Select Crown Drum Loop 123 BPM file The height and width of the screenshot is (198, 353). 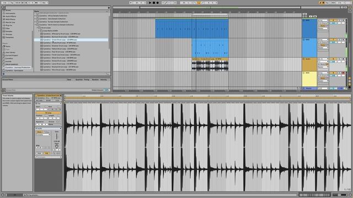coord(71,40)
